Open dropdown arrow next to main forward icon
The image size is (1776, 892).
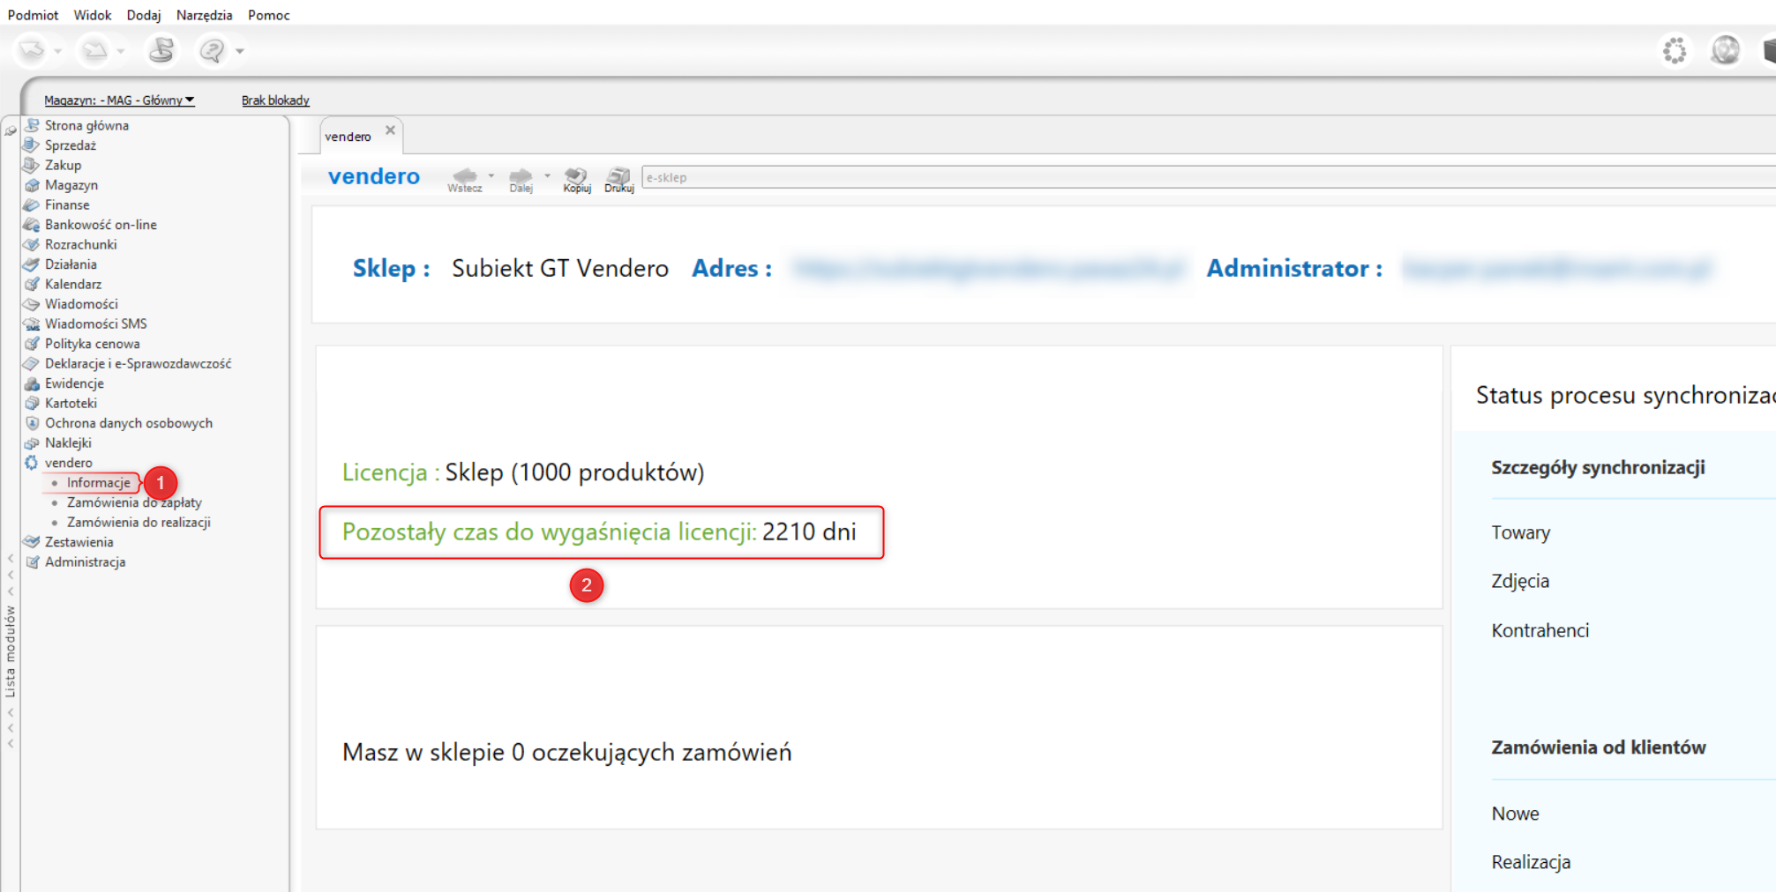click(121, 51)
